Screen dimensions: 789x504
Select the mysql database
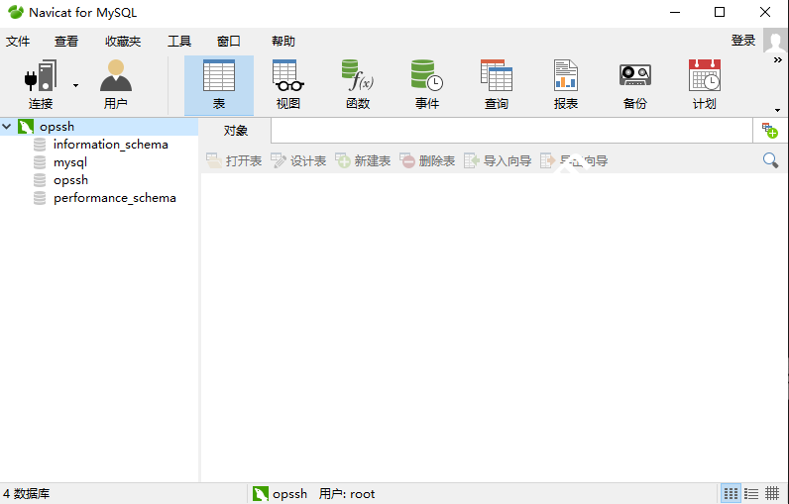[70, 162]
